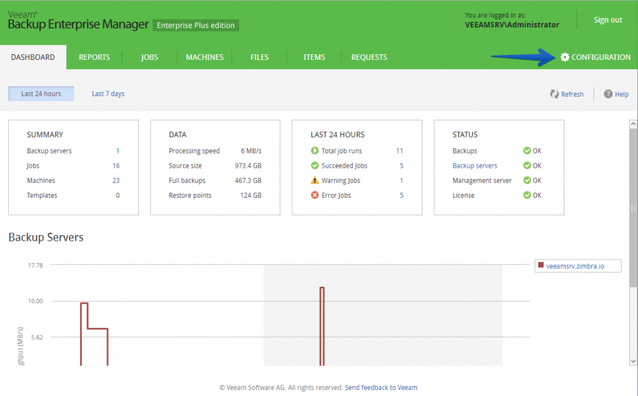Click the Backup servers OK check icon

coord(527,165)
